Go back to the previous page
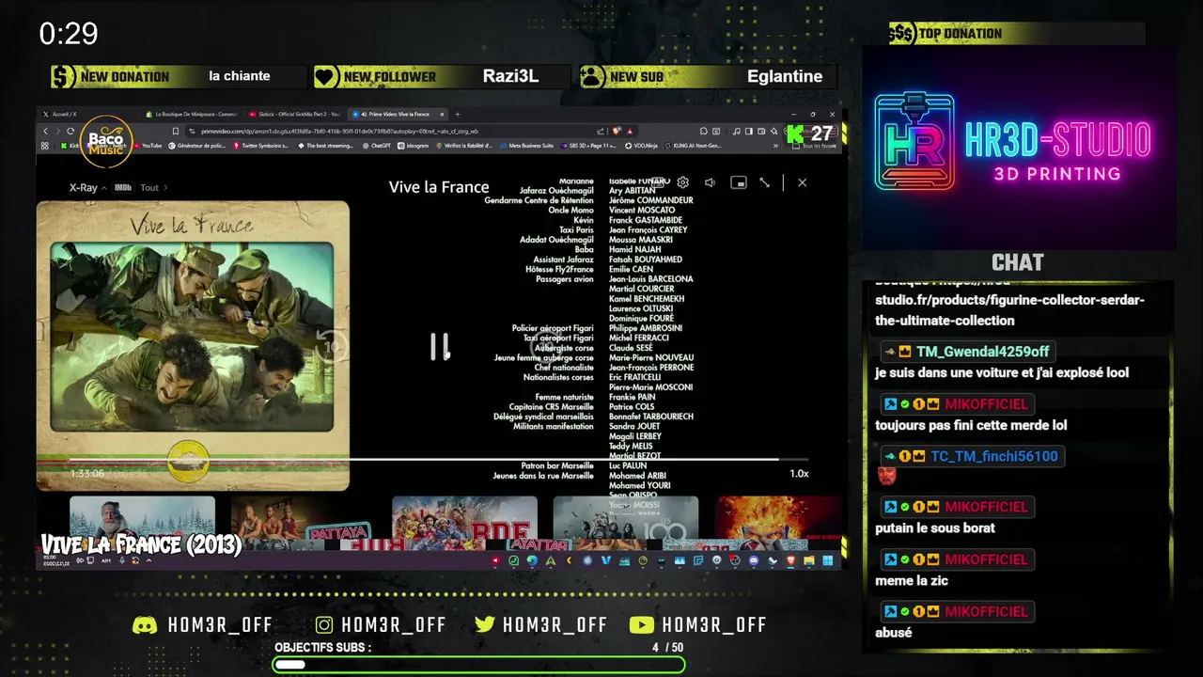 [x=44, y=131]
